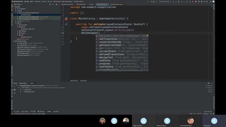This screenshot has width=226, height=127.
Task: Select designTool from autocomplete list
Action: 122,58
